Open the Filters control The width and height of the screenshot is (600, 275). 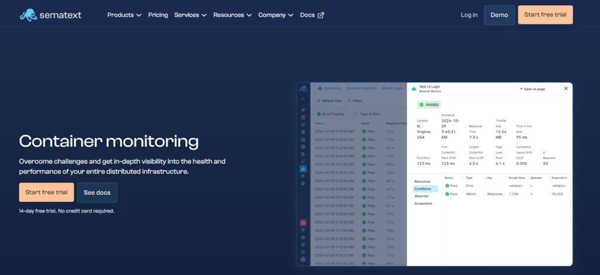(x=354, y=101)
